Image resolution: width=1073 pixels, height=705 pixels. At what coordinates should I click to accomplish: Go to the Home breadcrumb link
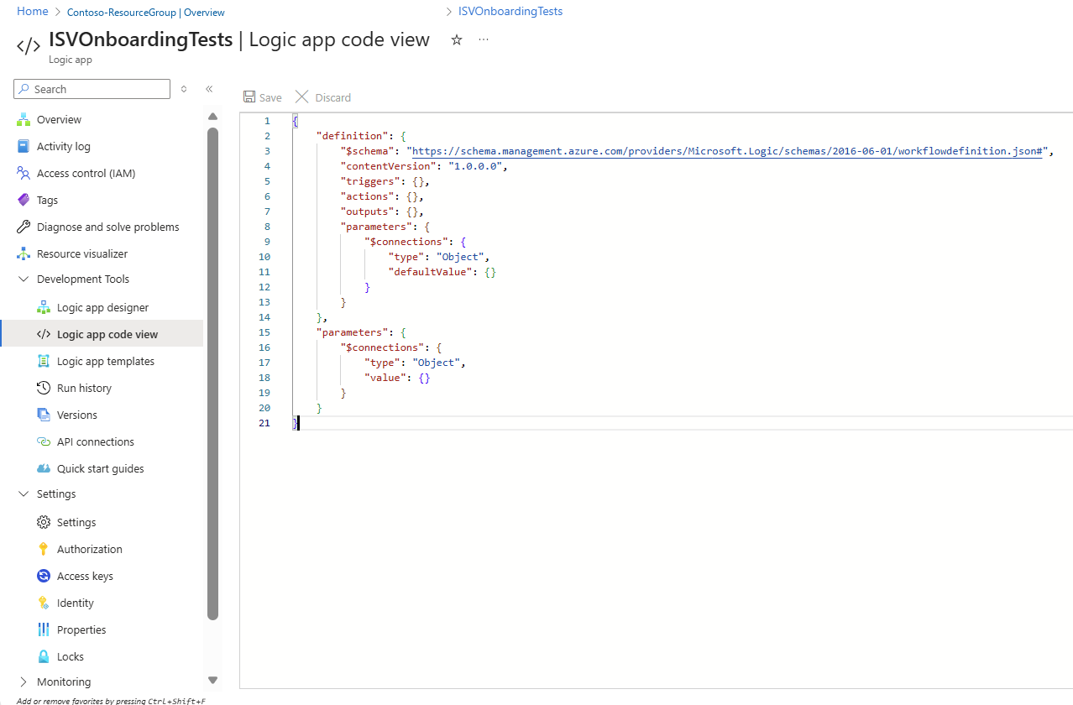click(33, 12)
